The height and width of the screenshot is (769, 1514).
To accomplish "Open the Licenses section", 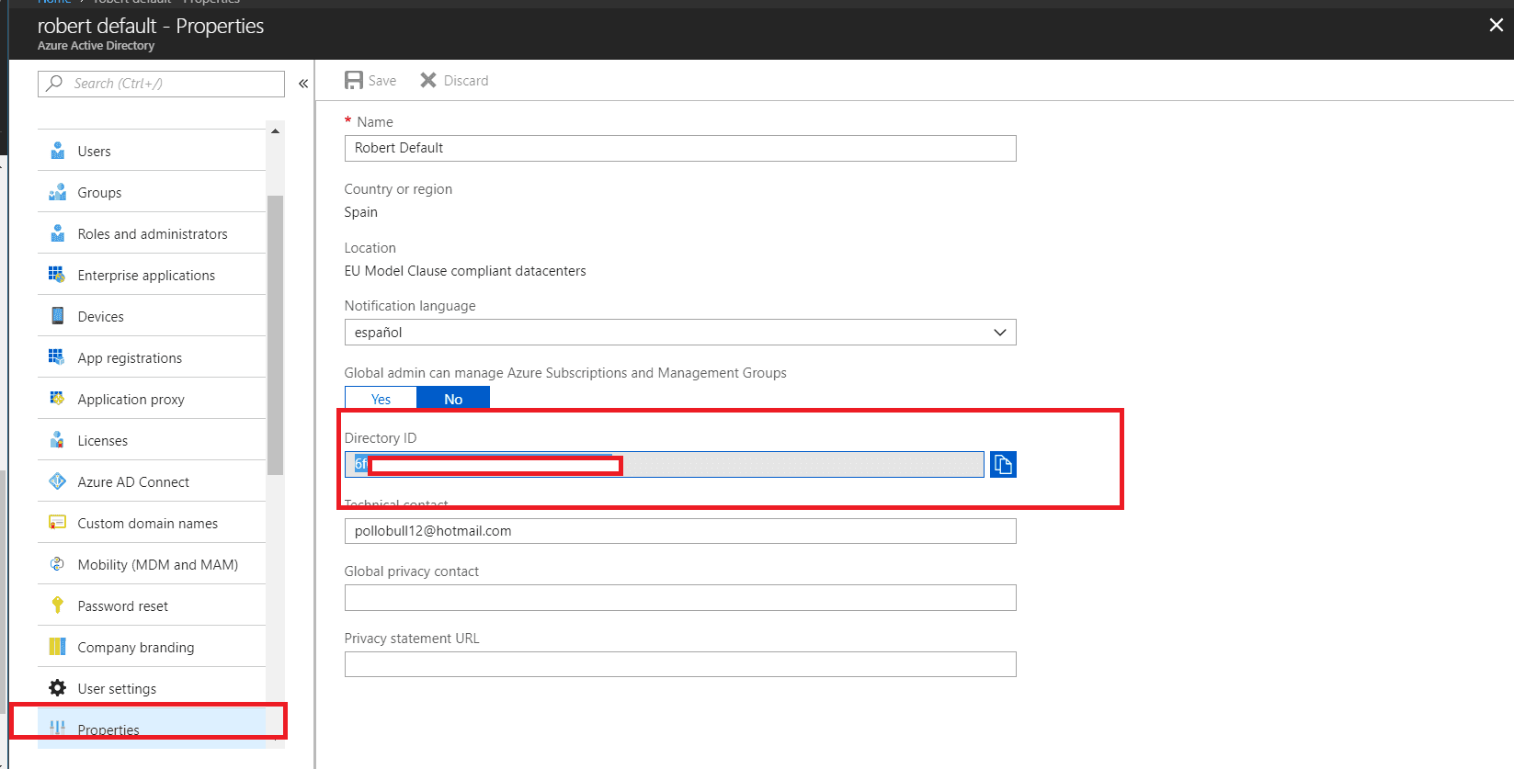I will [152, 440].
